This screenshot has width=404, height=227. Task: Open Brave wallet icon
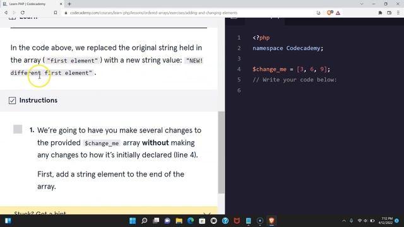pyautogui.click(x=389, y=13)
